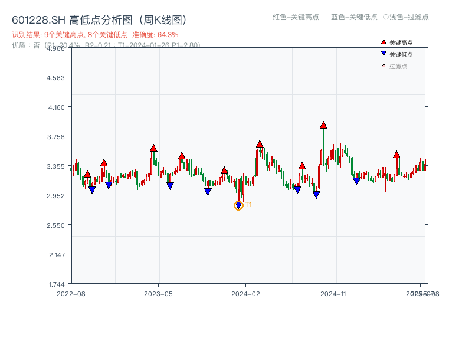Click the white triangle icon beside 过滤点 in the legend
Viewport: 472px width, 354px height.
click(x=383, y=65)
